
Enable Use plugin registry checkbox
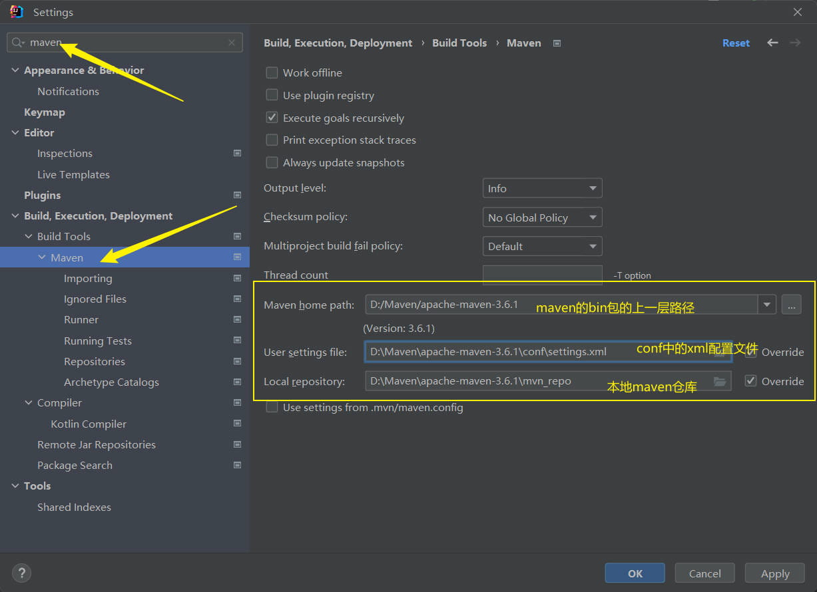[272, 95]
